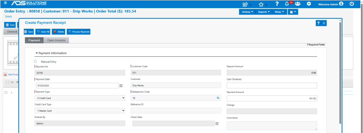Image resolution: width=363 pixels, height=133 pixels.
Task: Click the Salesperson Code search magnifier icon
Action: 218,98
